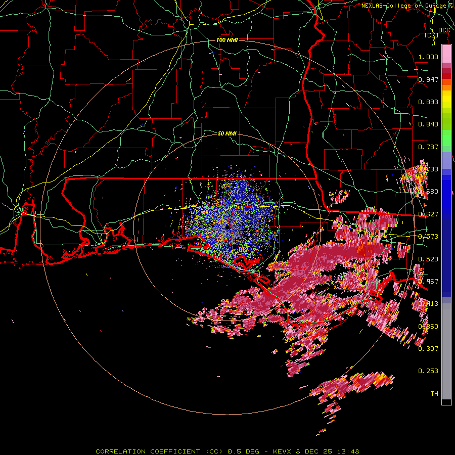
Task: Click the 50 NMI range ring label
Action: coord(227,133)
